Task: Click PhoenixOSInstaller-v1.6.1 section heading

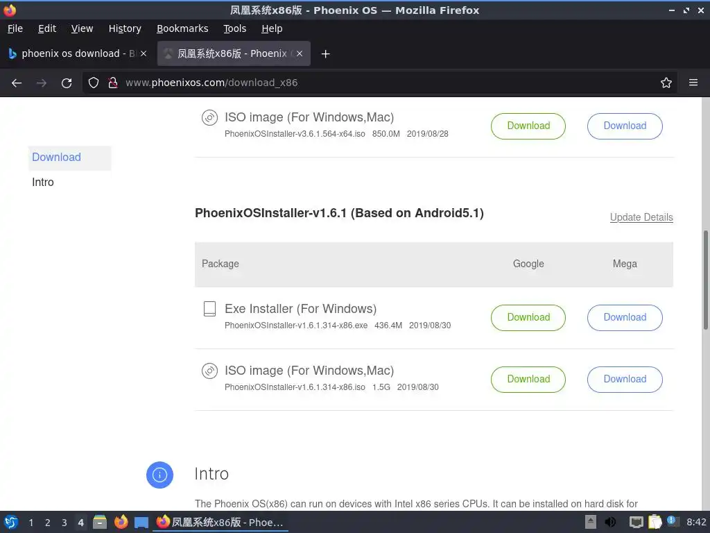Action: [x=339, y=213]
